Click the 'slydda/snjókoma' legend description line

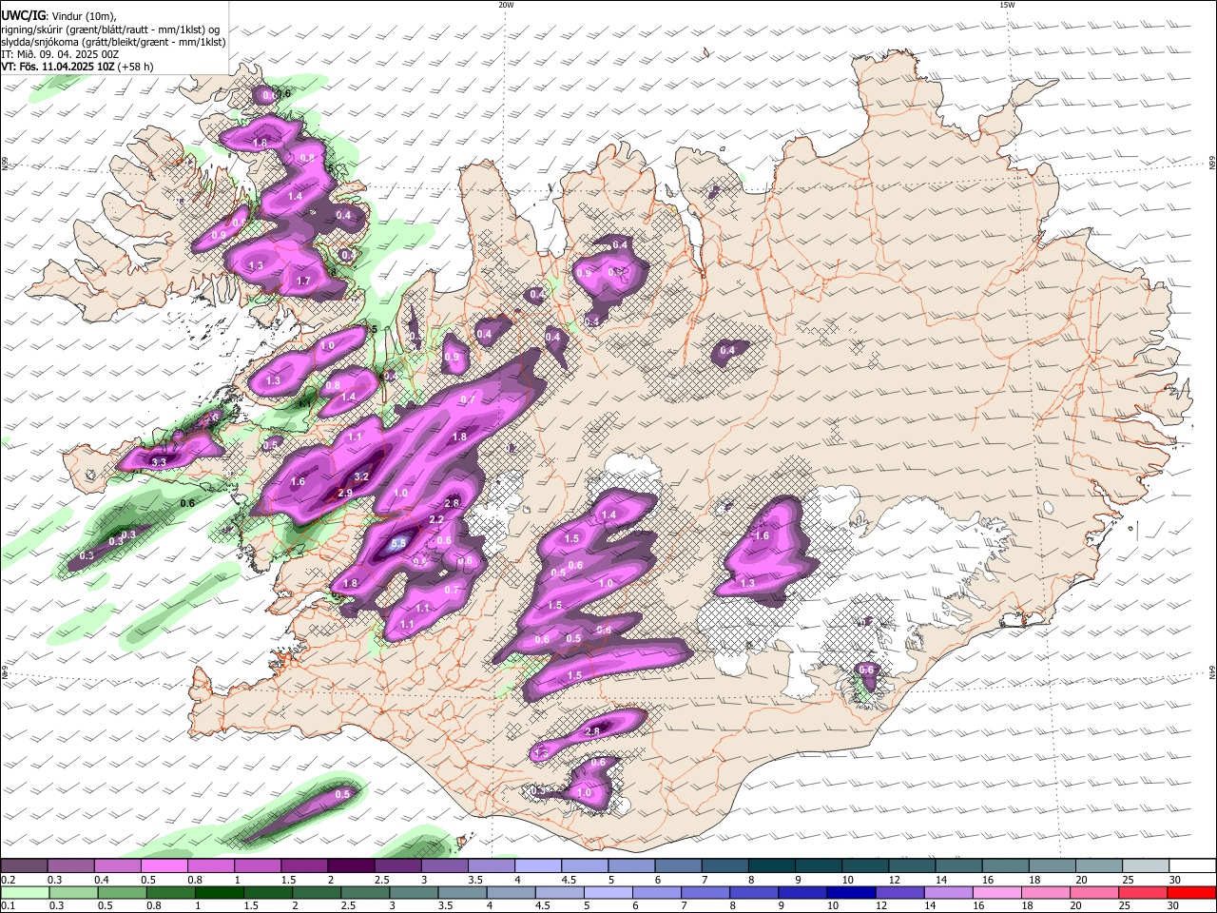pyautogui.click(x=113, y=42)
